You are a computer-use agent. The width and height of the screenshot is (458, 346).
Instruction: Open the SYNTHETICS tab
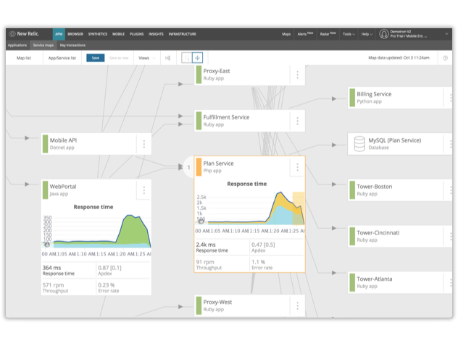pos(98,34)
